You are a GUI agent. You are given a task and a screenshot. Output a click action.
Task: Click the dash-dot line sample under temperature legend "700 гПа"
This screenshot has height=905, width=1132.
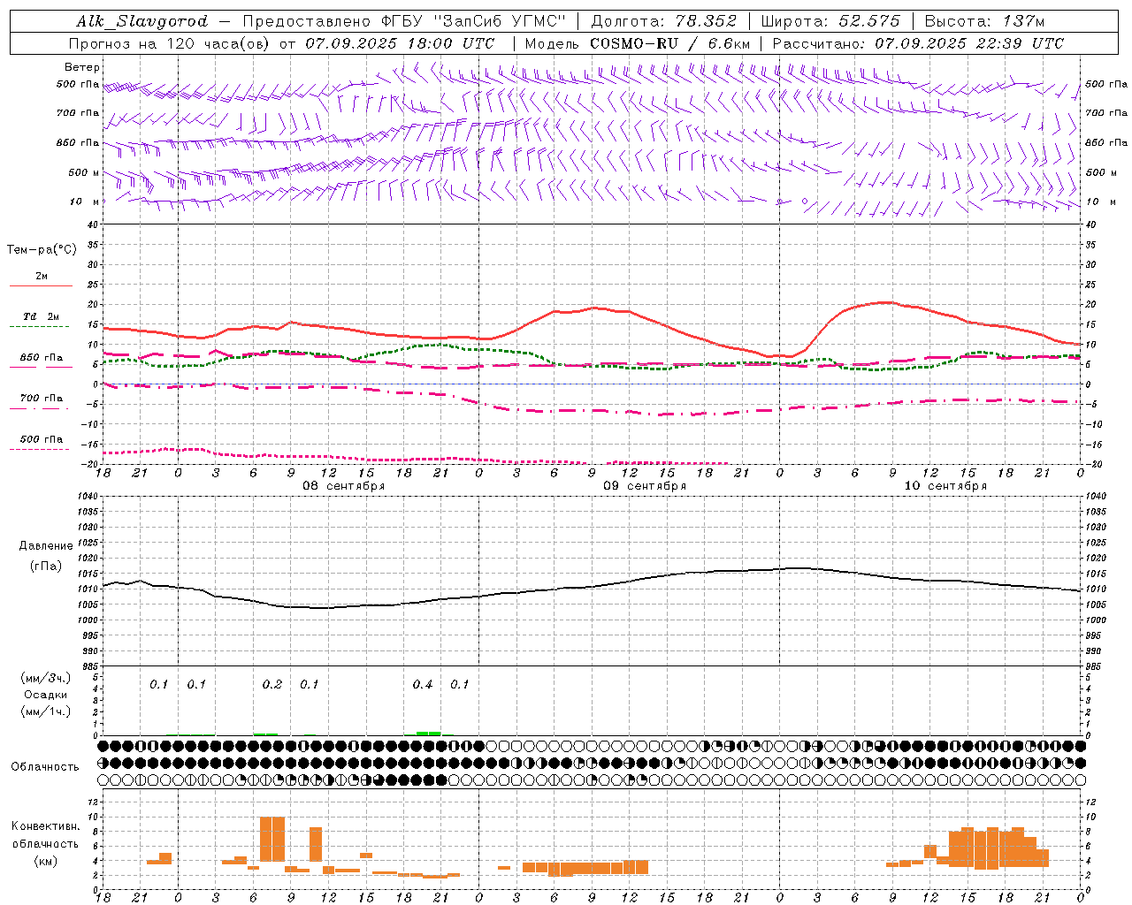point(40,409)
